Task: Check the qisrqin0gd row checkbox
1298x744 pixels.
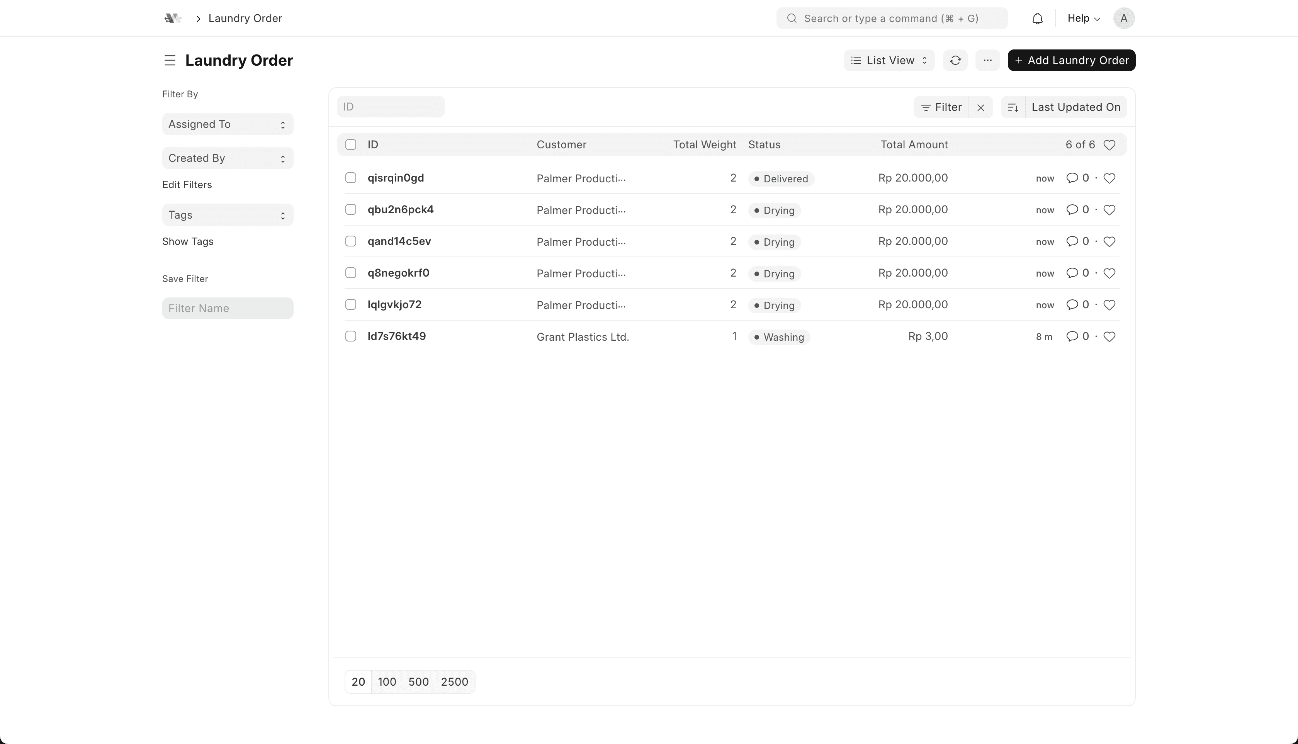Action: point(350,178)
